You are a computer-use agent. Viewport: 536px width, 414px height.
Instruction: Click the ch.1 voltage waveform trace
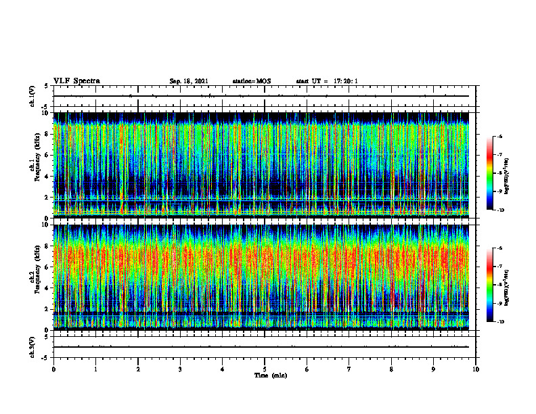pyautogui.click(x=261, y=96)
